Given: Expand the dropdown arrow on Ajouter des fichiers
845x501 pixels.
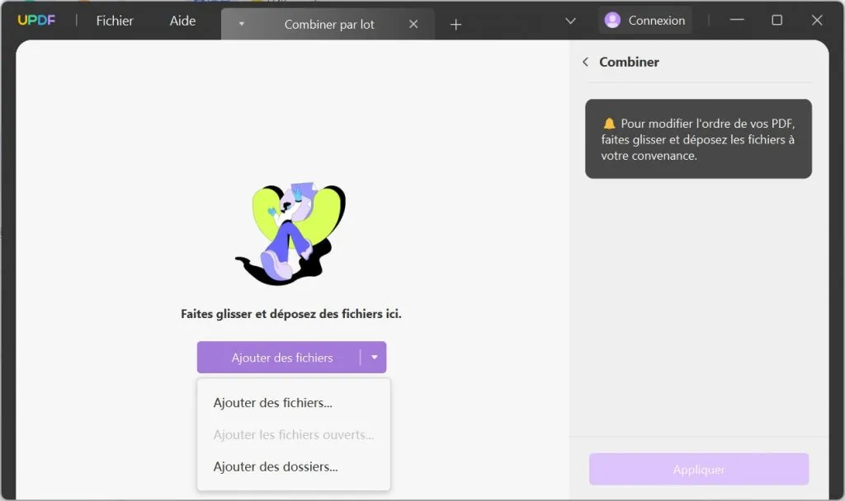Looking at the screenshot, I should [x=375, y=357].
